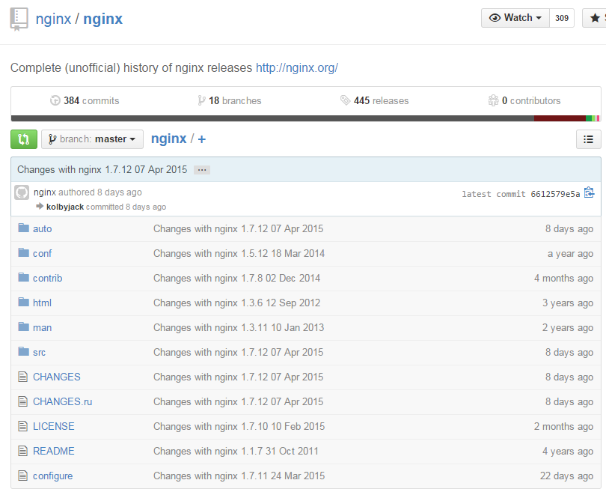Click the green language bar segment
Viewport: 606px width, 495px height.
[589, 118]
